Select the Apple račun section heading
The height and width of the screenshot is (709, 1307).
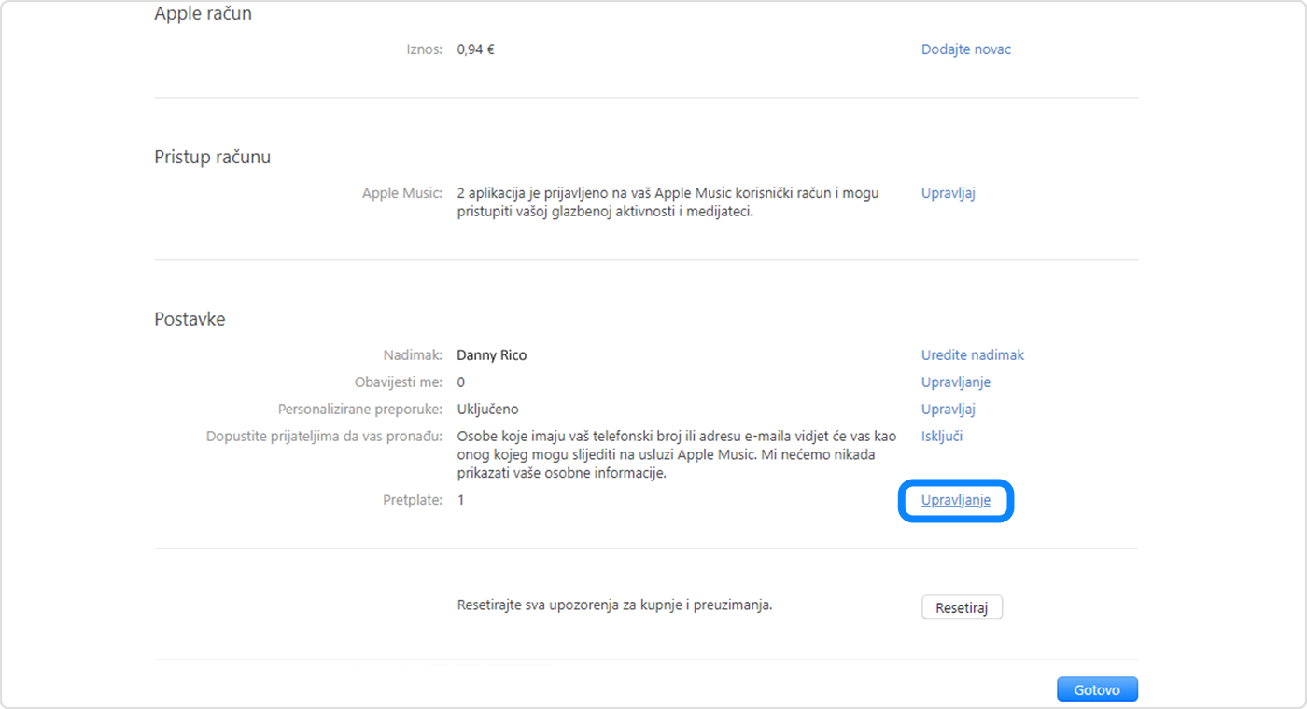click(204, 13)
